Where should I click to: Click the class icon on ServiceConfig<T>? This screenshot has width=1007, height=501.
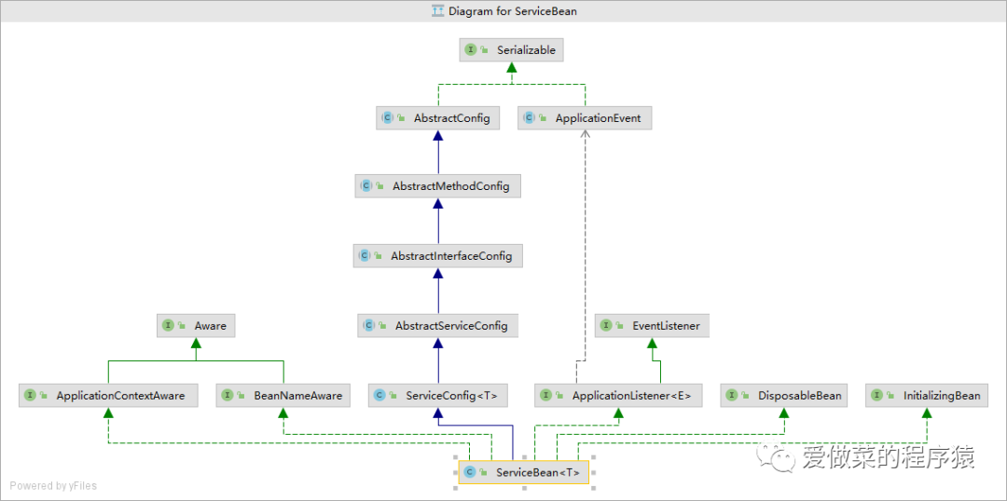[x=379, y=396]
